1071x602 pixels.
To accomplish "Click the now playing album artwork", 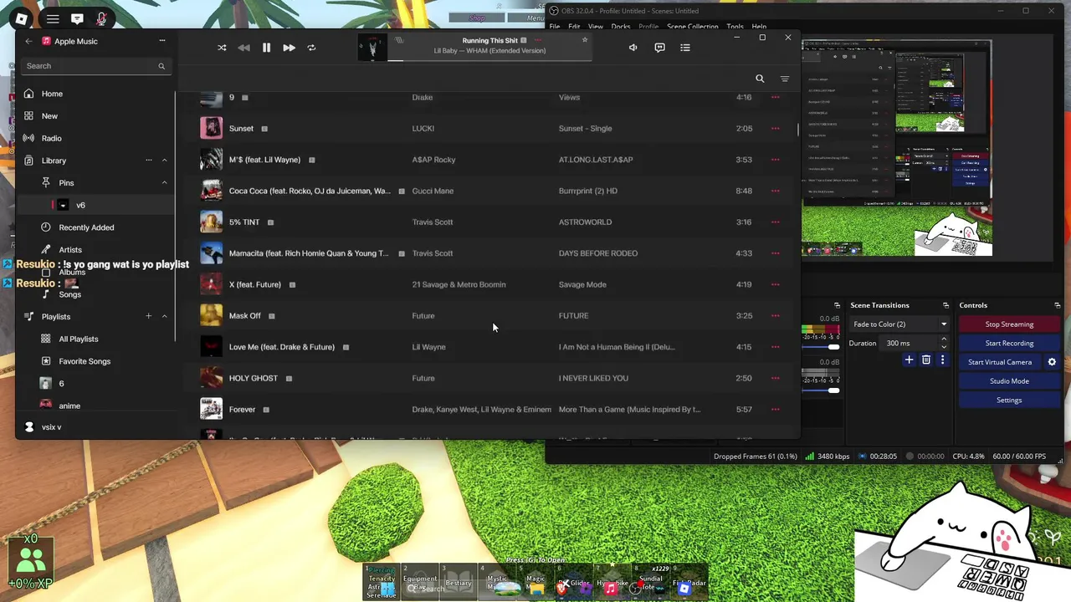I will tap(372, 48).
